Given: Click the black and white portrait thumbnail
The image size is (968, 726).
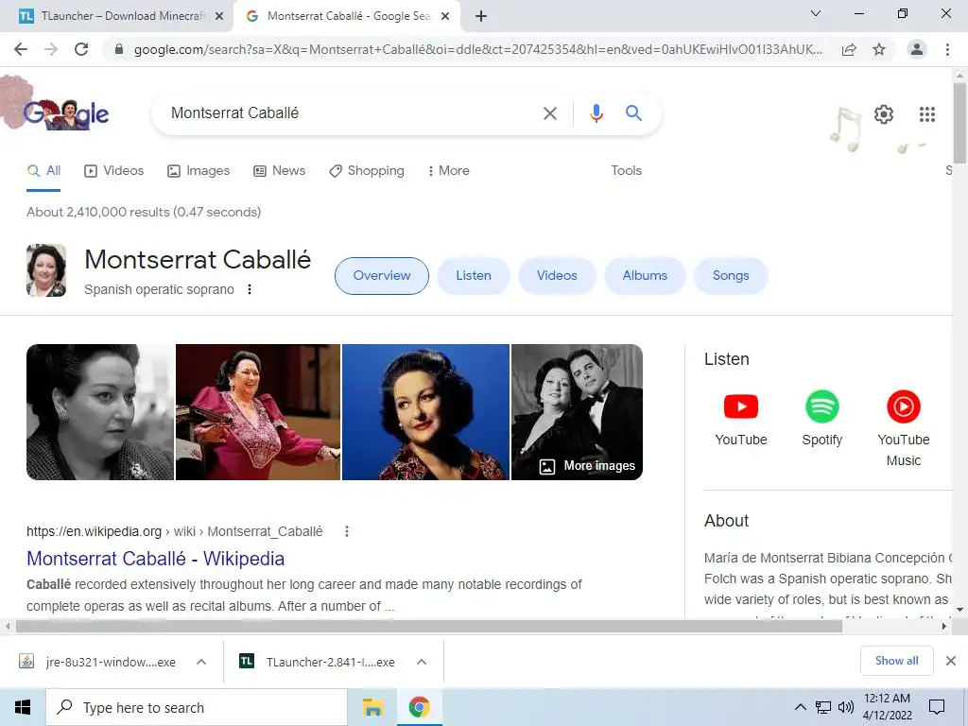Looking at the screenshot, I should pyautogui.click(x=100, y=412).
